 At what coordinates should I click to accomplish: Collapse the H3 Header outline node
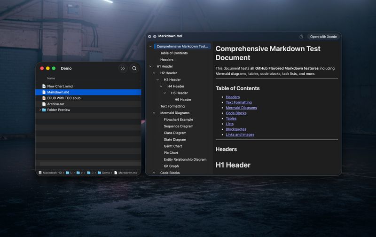point(158,79)
